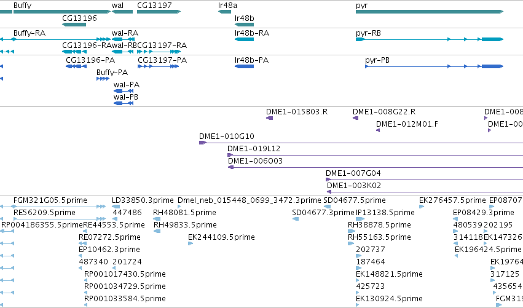Select the 201724 feature label

click(x=127, y=262)
